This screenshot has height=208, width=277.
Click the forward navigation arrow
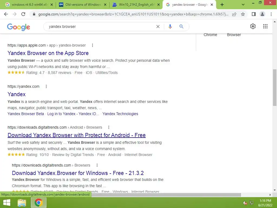tap(15, 14)
